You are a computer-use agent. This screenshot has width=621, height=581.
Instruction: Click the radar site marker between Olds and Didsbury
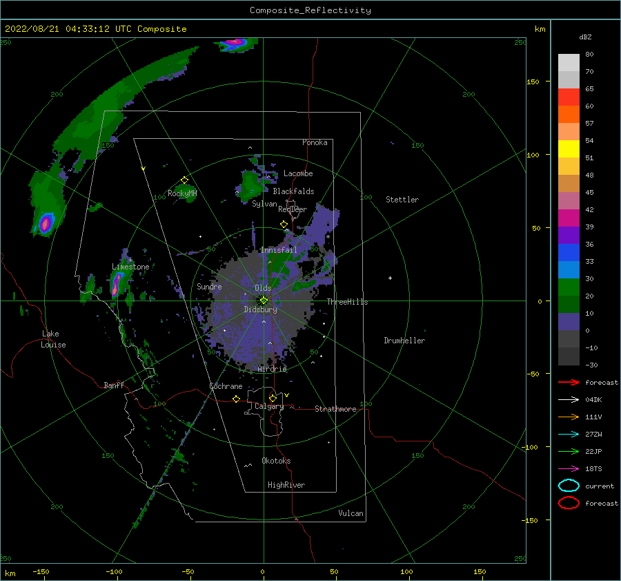coord(264,301)
